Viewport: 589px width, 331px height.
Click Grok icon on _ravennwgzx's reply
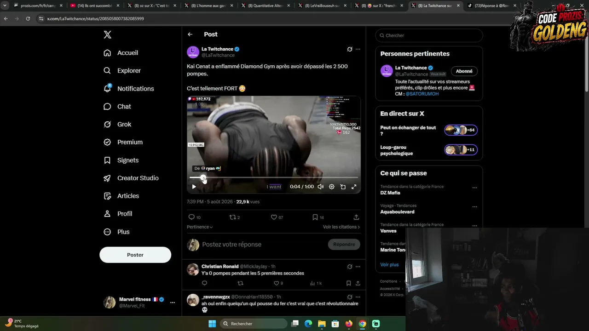point(350,297)
